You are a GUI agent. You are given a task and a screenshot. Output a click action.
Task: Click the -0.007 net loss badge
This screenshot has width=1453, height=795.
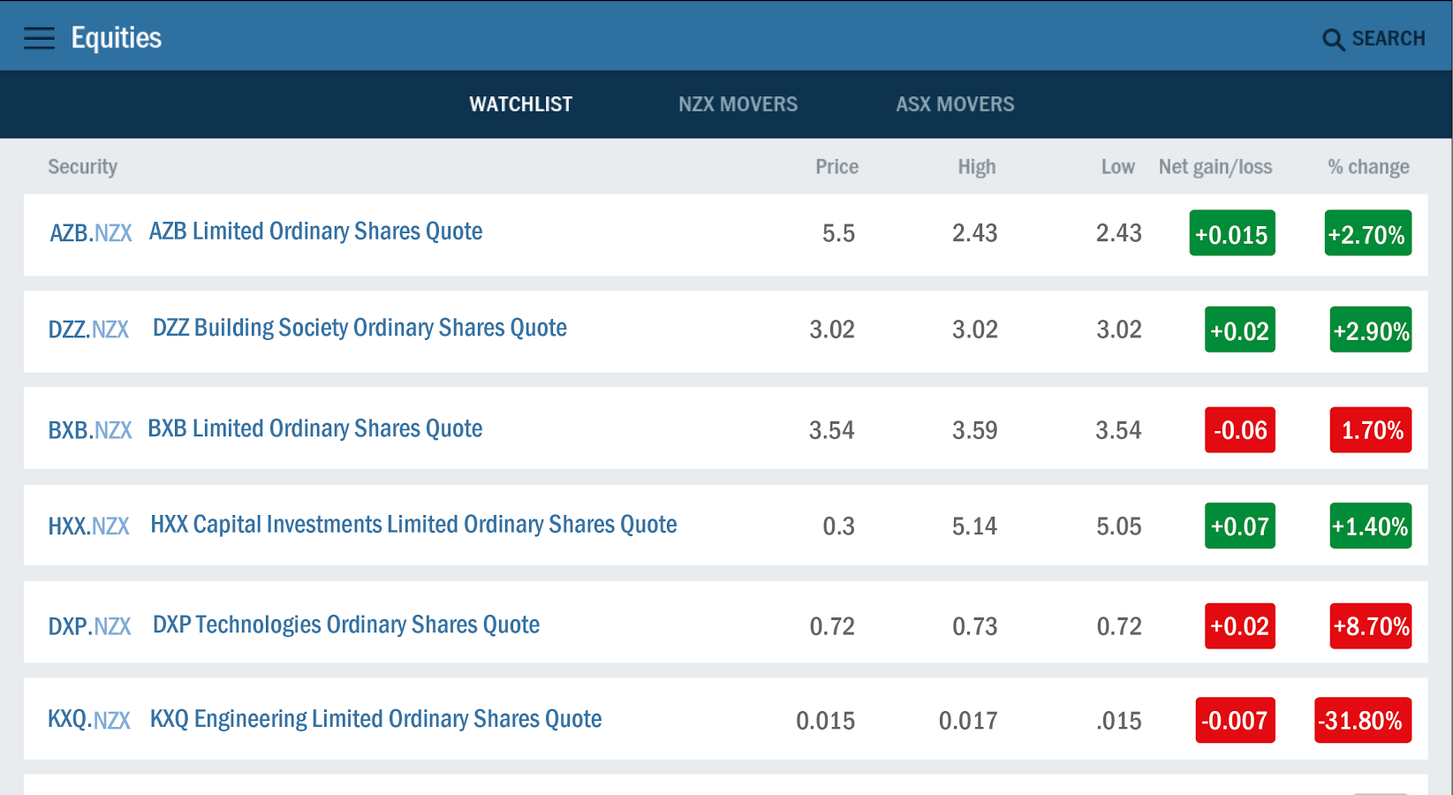(x=1235, y=720)
